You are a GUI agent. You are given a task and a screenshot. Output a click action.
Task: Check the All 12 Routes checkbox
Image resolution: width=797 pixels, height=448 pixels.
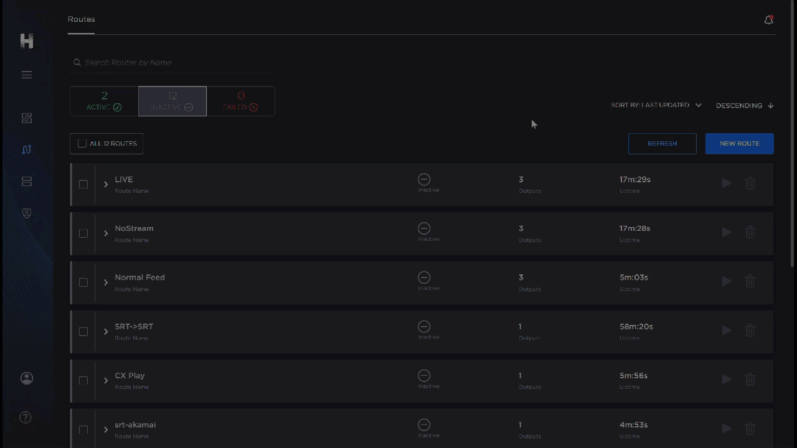[82, 144]
